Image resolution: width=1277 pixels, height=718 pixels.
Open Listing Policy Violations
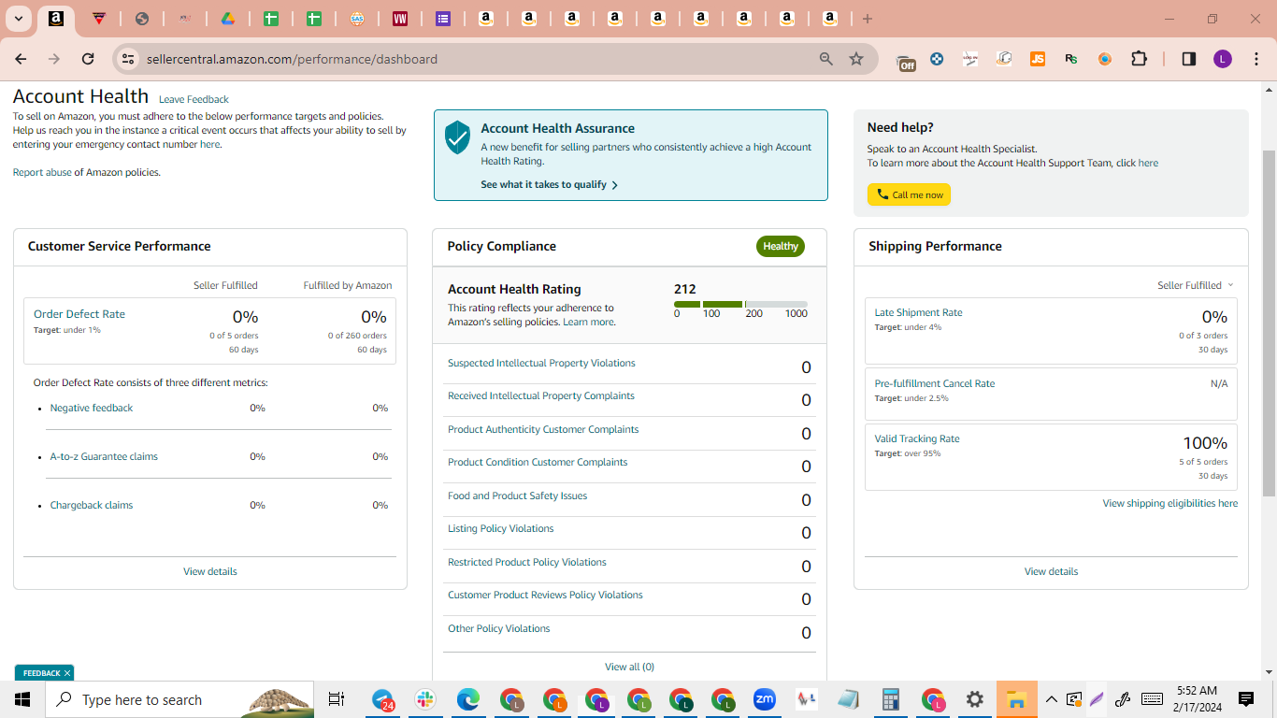[x=501, y=528]
